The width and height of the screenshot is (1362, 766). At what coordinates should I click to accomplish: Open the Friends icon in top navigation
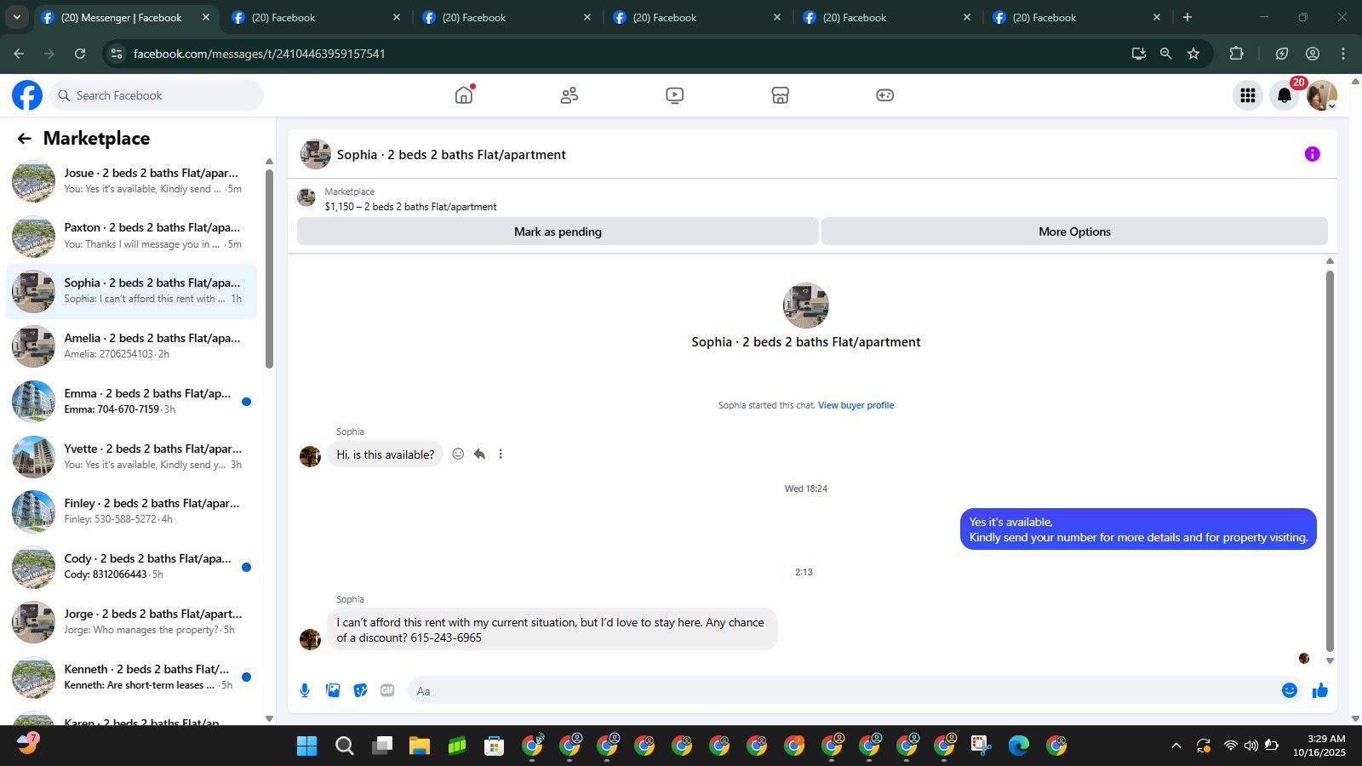[569, 95]
